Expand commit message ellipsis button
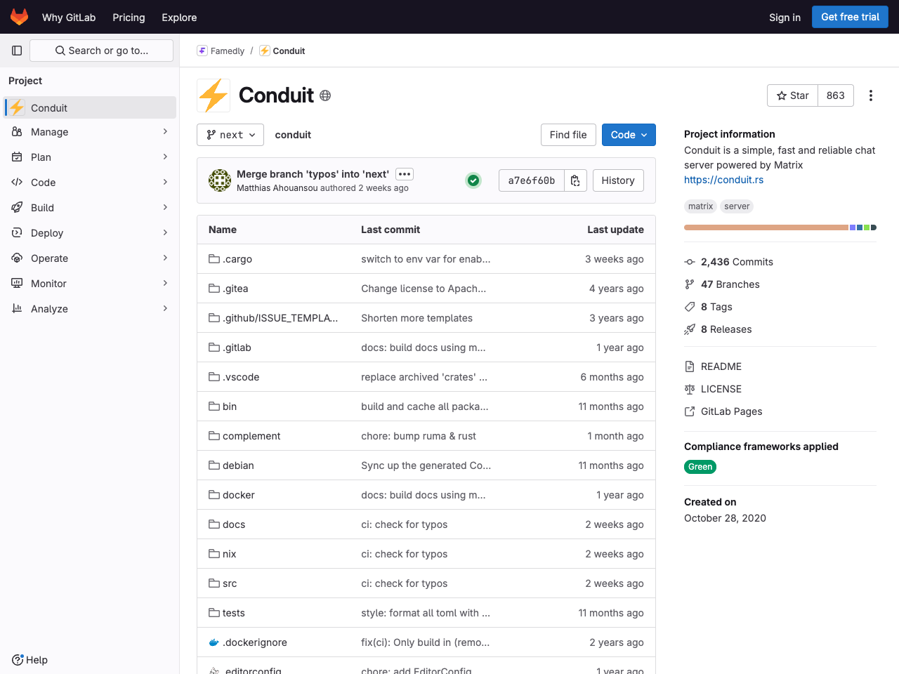899x674 pixels. click(405, 174)
